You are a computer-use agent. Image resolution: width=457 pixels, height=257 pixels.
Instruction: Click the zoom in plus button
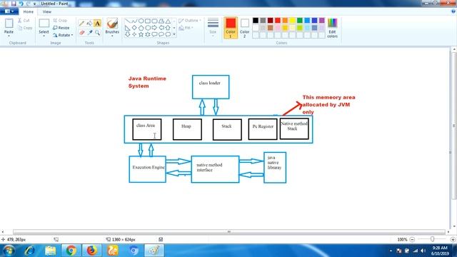(x=453, y=240)
